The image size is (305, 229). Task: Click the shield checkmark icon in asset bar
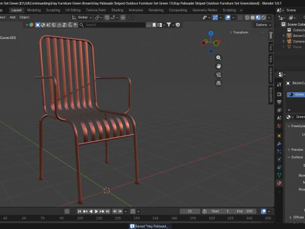pos(178,25)
